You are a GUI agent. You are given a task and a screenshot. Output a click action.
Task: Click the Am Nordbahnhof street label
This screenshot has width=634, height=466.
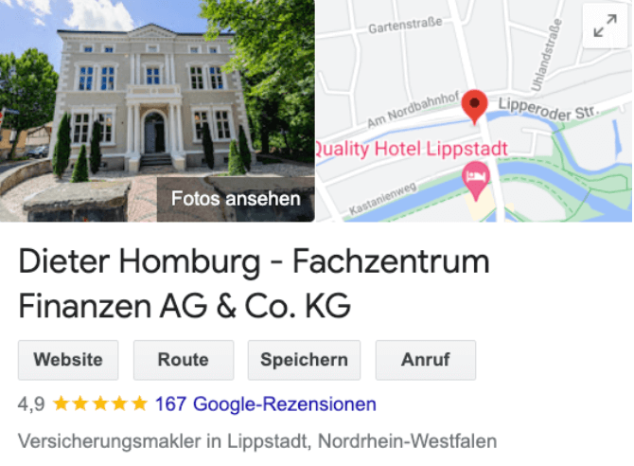point(413,109)
